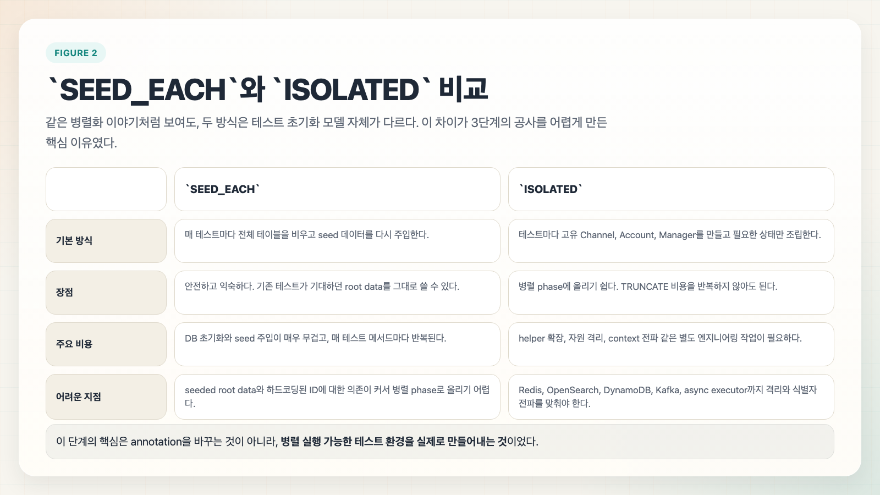Click the cell about helper 확장 and context 전파
880x495 pixels.
point(670,344)
